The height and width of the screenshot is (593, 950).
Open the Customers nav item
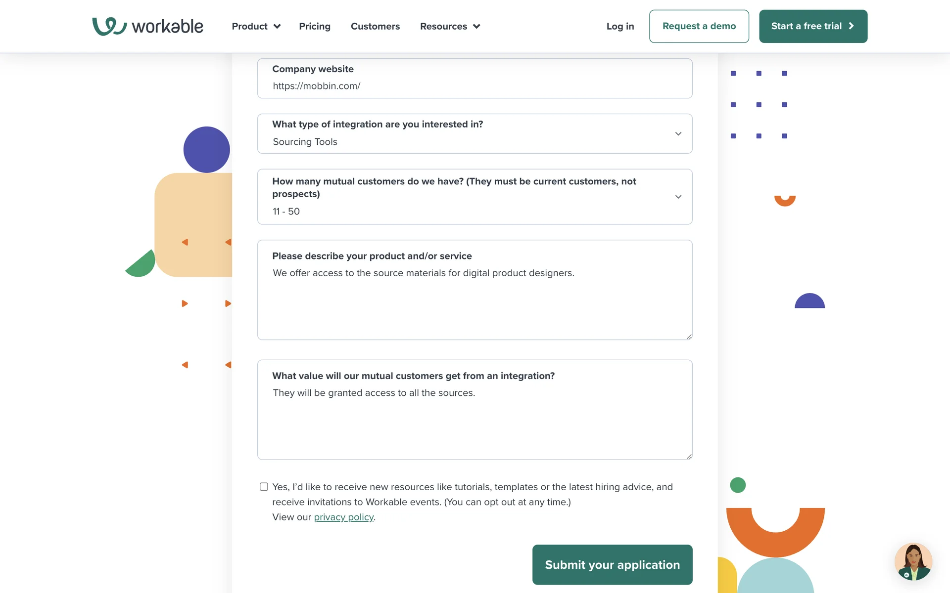tap(375, 27)
